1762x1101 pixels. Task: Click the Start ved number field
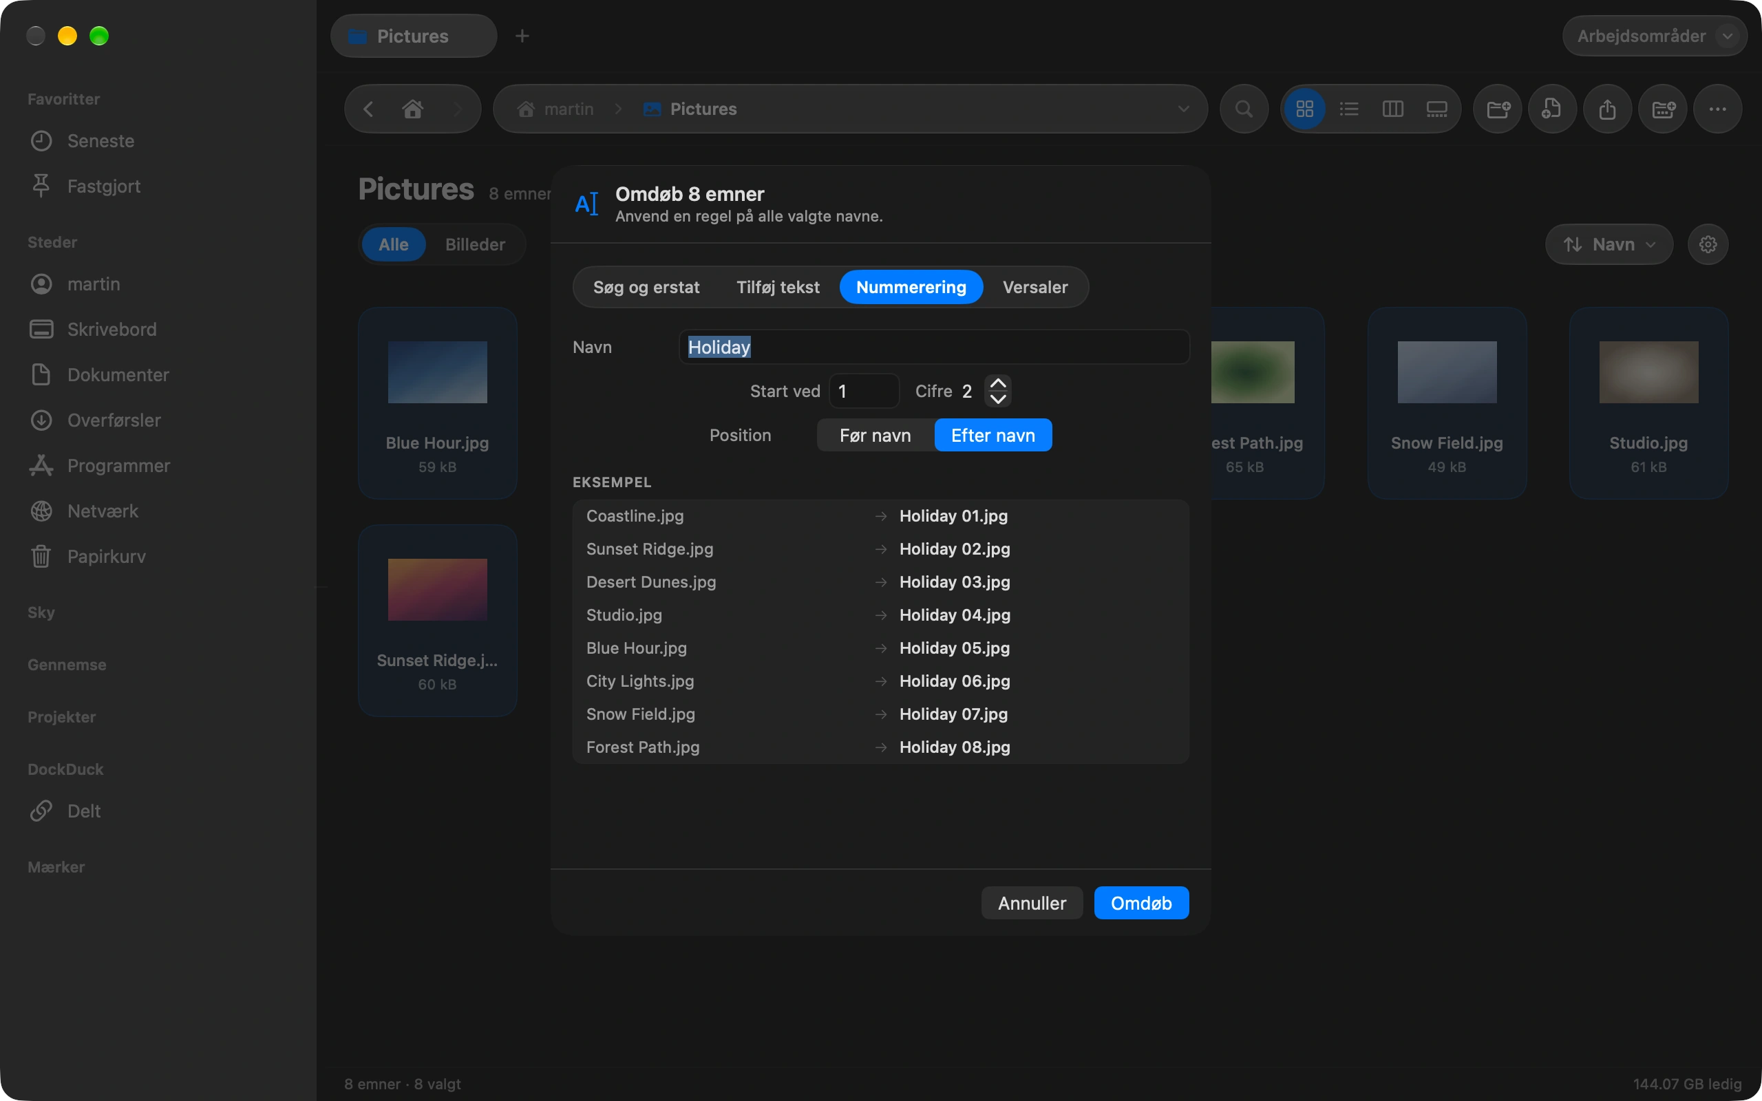click(x=864, y=391)
